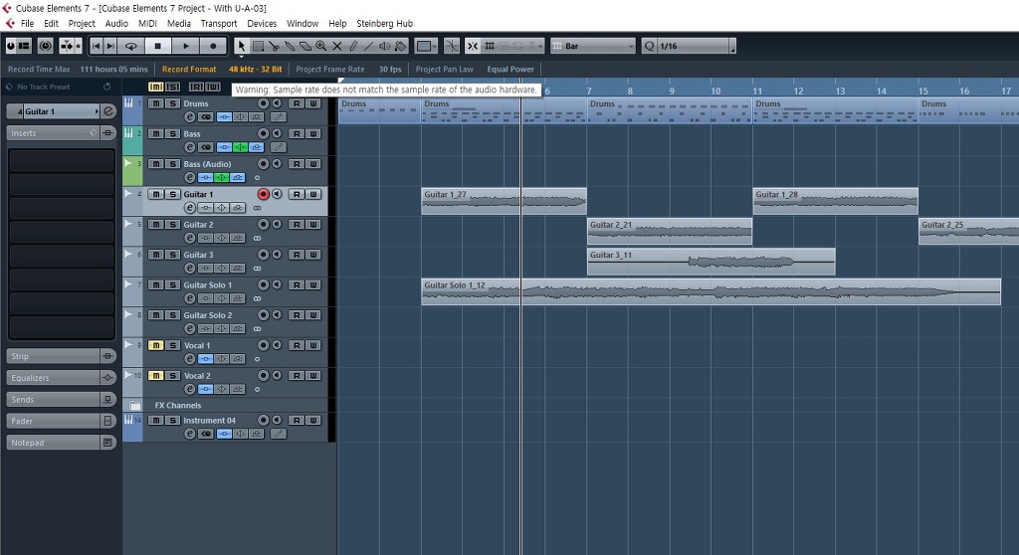This screenshot has width=1019, height=555.
Task: Click the Mute (X) tool
Action: point(337,46)
